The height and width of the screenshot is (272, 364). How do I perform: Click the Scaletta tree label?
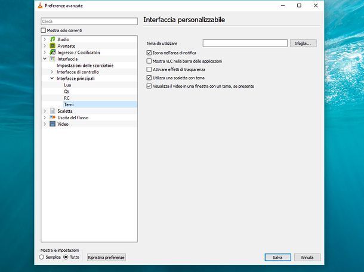65,111
